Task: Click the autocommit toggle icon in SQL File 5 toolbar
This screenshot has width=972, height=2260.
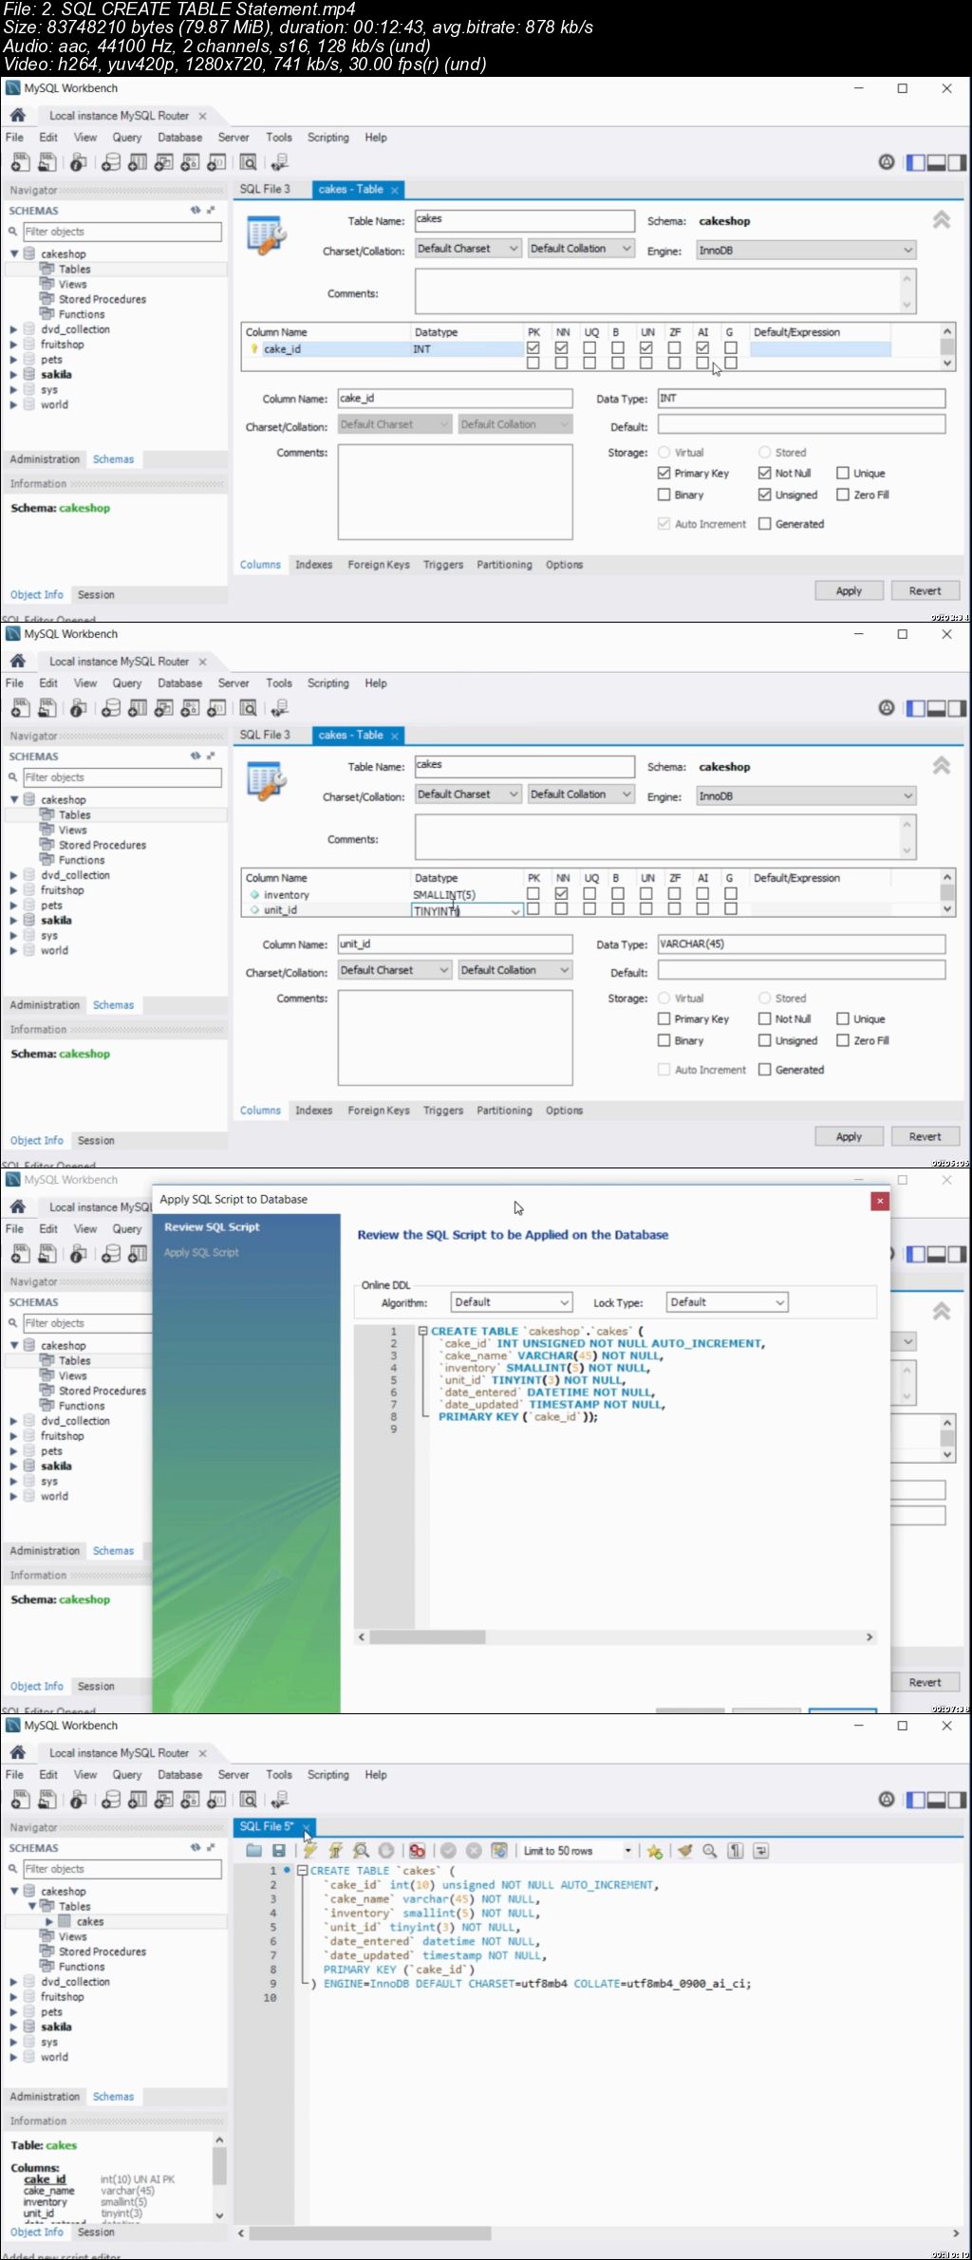Action: [499, 1850]
